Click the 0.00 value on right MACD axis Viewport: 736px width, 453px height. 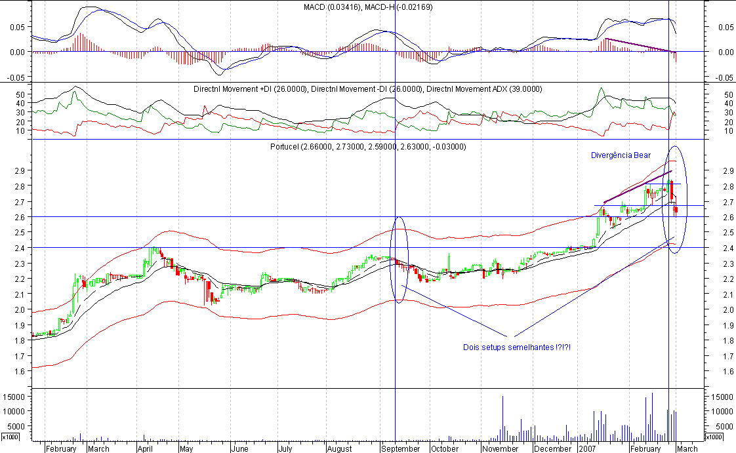click(x=726, y=52)
